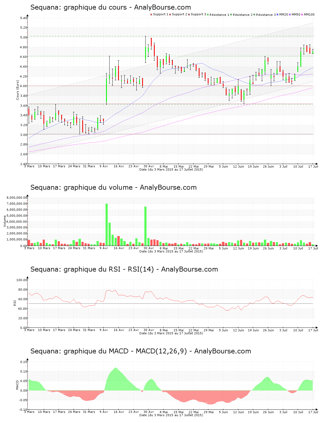
Task: Click the Résistance 1 legend color square
Action: pos(208,14)
